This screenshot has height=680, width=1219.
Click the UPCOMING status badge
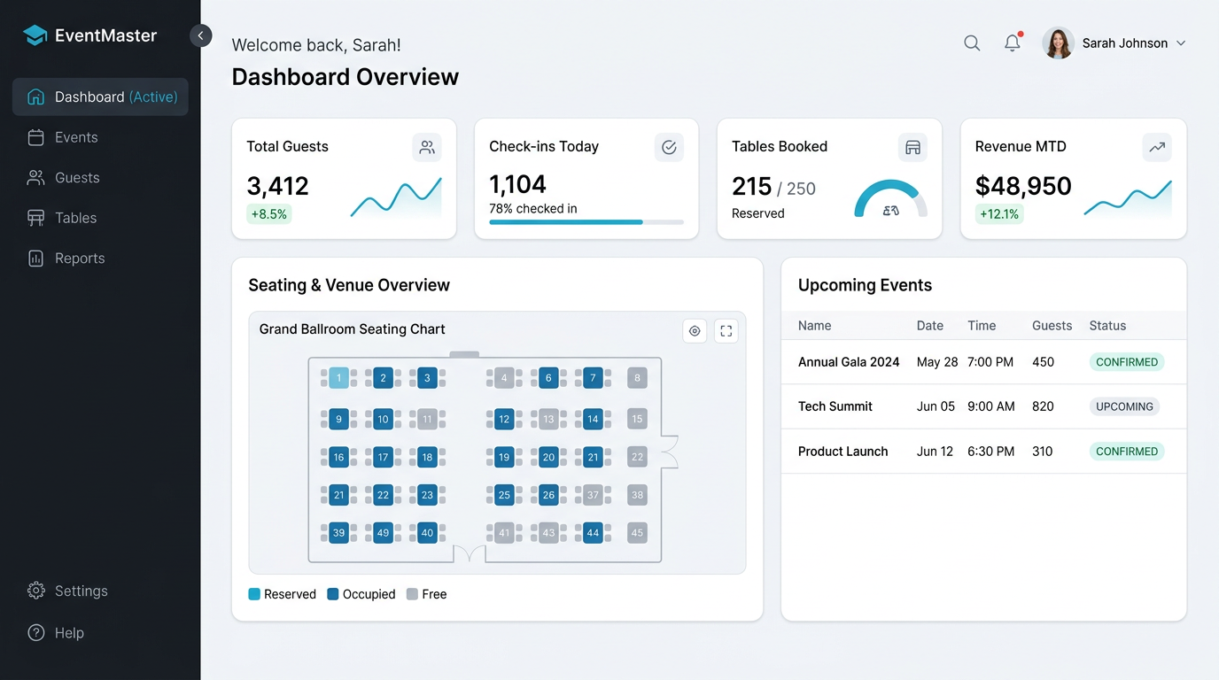1125,406
